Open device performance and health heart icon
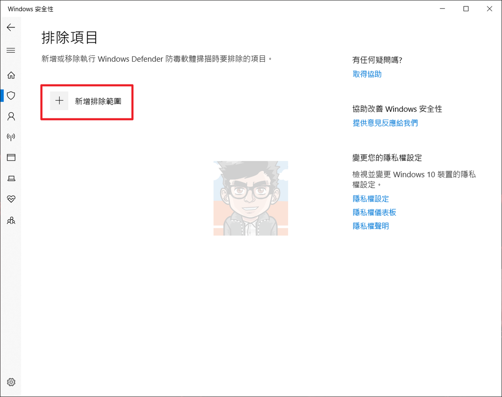The height and width of the screenshot is (397, 502). click(x=11, y=199)
